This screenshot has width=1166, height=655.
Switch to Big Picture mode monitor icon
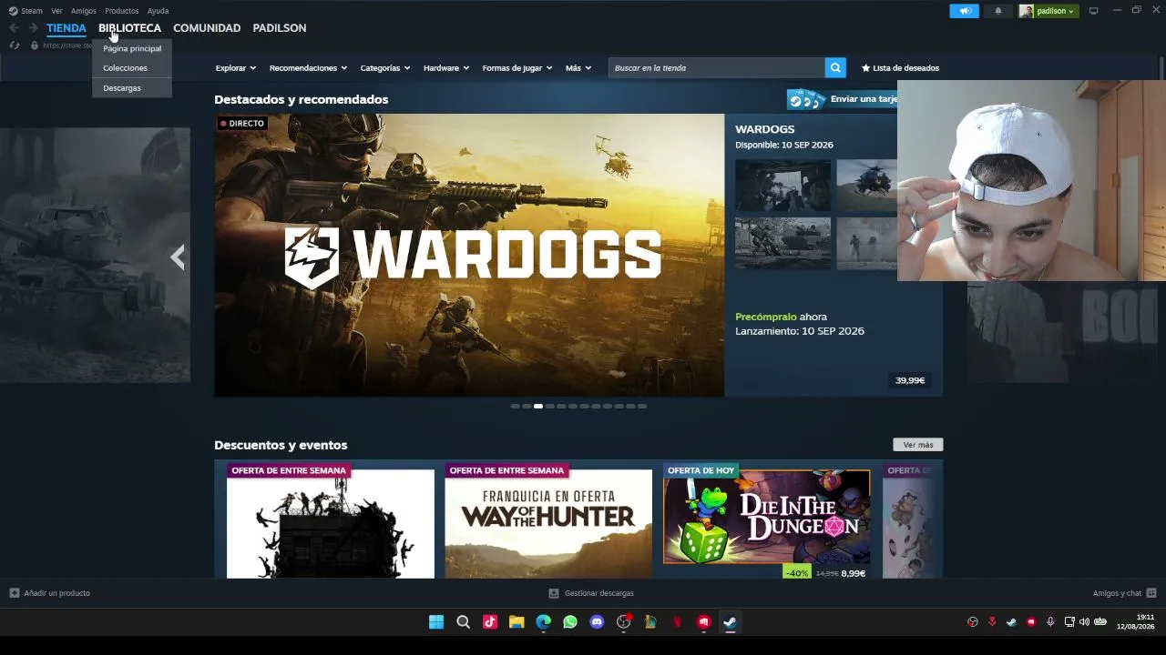[1094, 11]
